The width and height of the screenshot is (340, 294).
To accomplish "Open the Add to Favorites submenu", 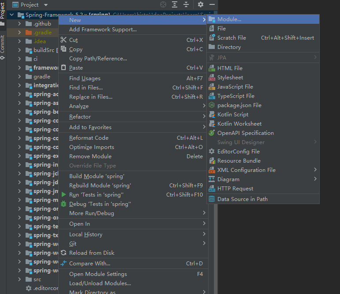I will 133,127.
